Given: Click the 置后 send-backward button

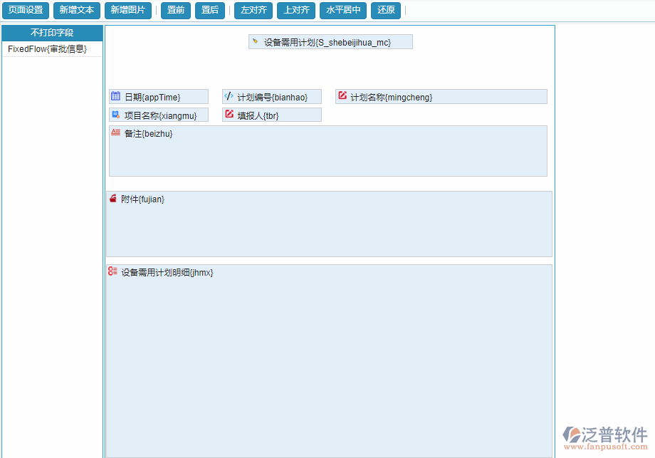Looking at the screenshot, I should tap(209, 10).
